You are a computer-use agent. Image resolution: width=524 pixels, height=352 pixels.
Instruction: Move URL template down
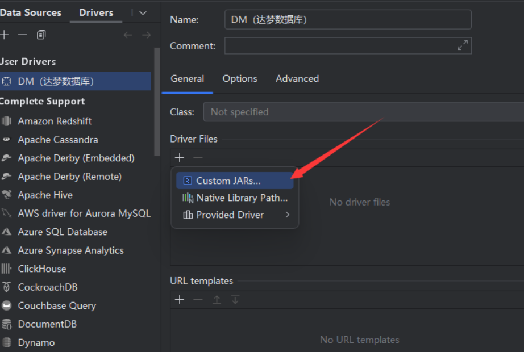click(235, 300)
